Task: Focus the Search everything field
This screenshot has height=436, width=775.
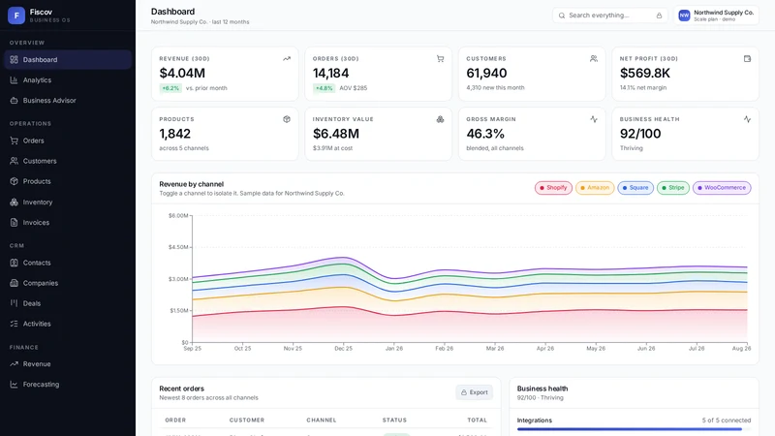Action: coord(610,16)
